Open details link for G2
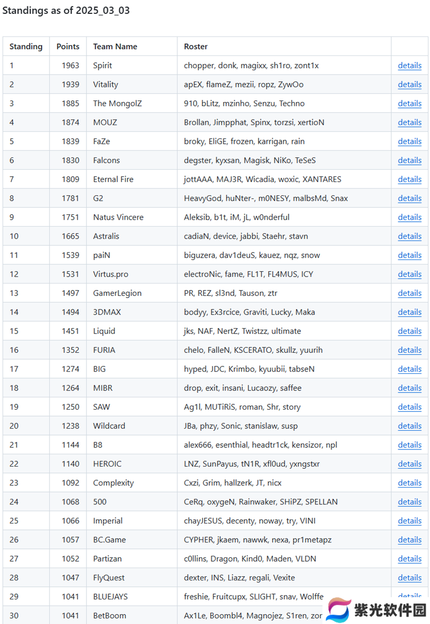This screenshot has height=624, width=430. pos(409,198)
